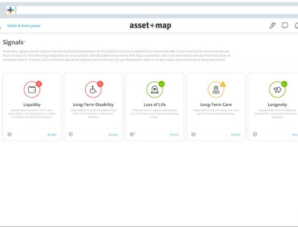Image resolution: width=298 pixels, height=227 pixels.
Task: Click the Loss of Life tombstone icon
Action: point(154,90)
